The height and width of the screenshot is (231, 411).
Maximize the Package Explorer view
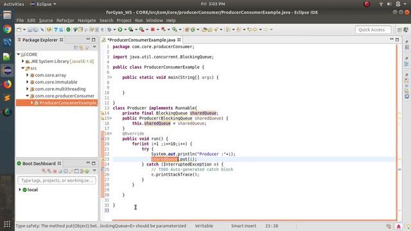pos(94,40)
